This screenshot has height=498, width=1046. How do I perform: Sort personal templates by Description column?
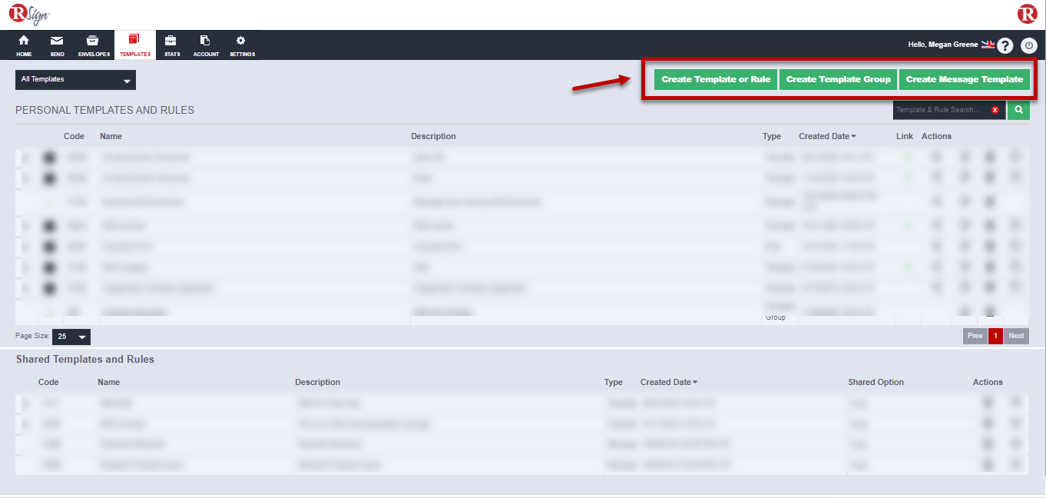(433, 136)
